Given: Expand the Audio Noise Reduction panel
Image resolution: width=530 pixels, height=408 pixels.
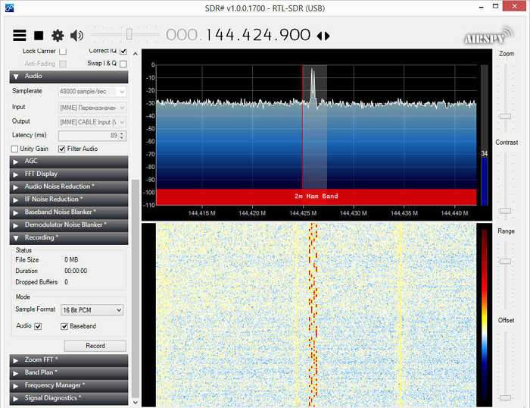Looking at the screenshot, I should coord(69,187).
